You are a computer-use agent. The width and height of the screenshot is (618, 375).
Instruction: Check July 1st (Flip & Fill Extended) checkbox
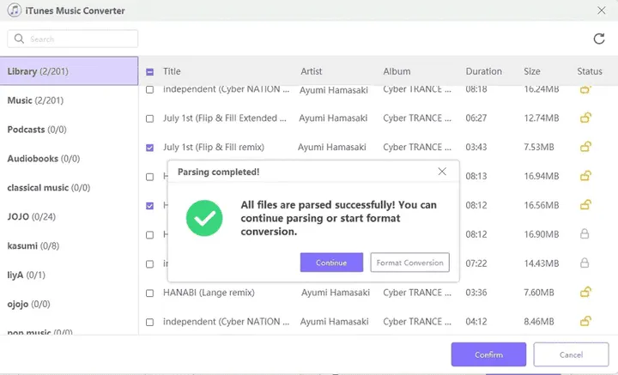[x=150, y=118]
